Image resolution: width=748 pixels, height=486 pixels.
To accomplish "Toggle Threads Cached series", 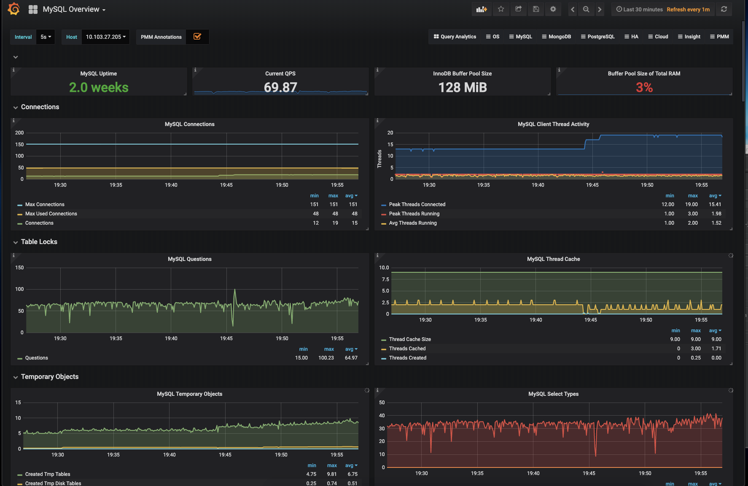I will (407, 349).
